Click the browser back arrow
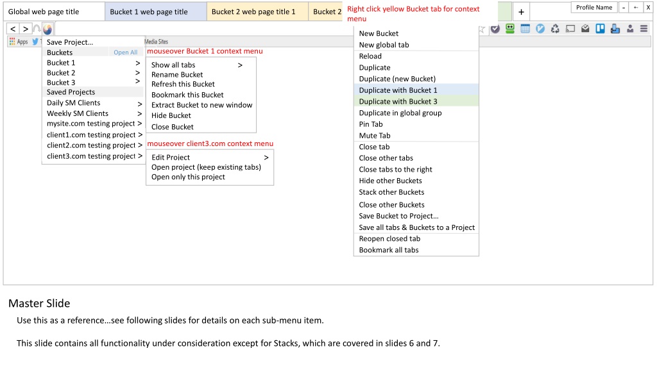Viewport: 657px width, 369px height. [x=13, y=29]
